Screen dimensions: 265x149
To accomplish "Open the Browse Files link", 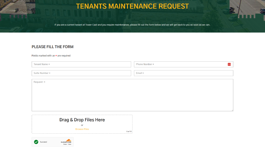I will pyautogui.click(x=82, y=129).
